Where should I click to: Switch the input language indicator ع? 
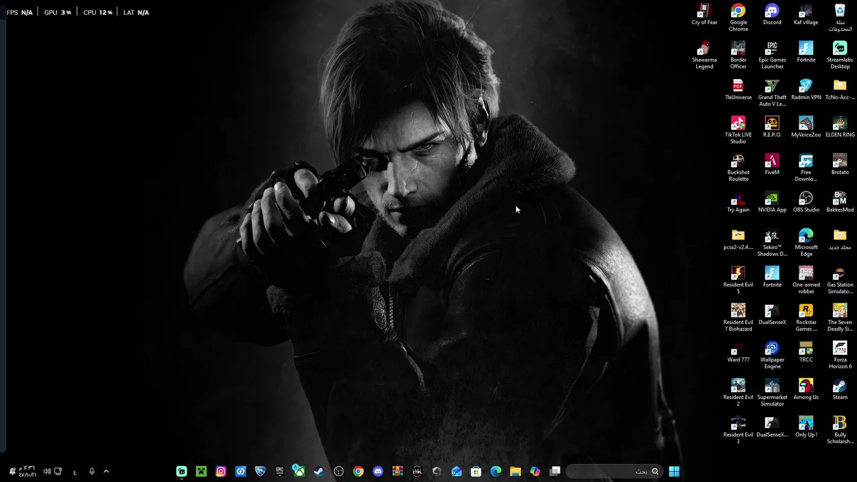pos(74,472)
